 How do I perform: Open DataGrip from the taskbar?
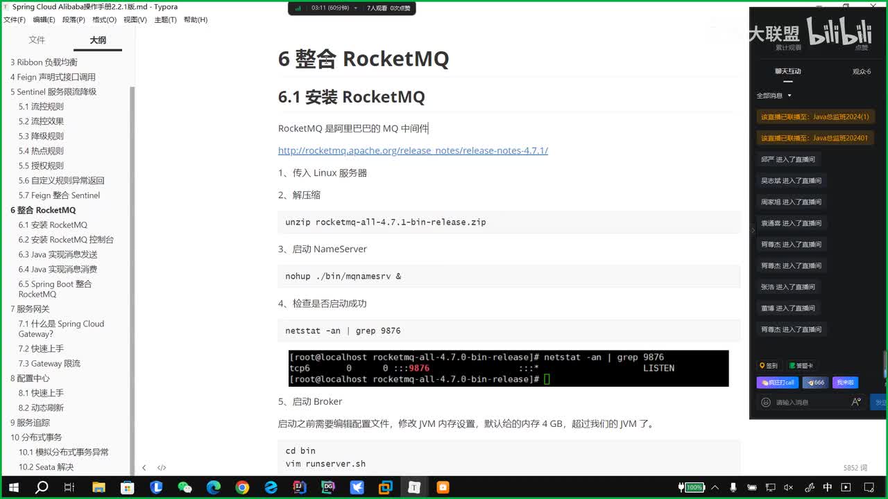click(328, 487)
